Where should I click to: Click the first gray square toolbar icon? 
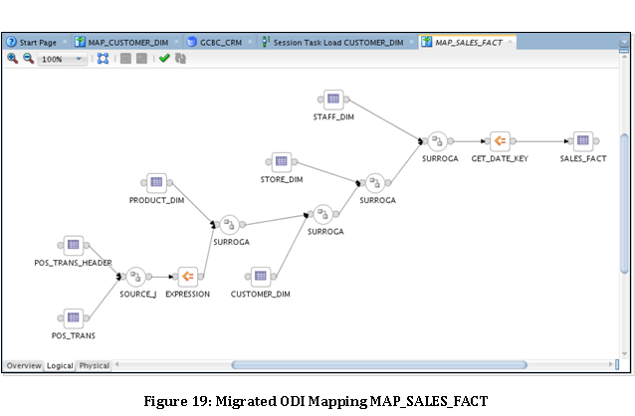(x=125, y=59)
